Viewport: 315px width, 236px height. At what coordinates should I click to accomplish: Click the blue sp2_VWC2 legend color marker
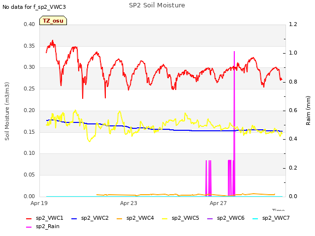74,219
